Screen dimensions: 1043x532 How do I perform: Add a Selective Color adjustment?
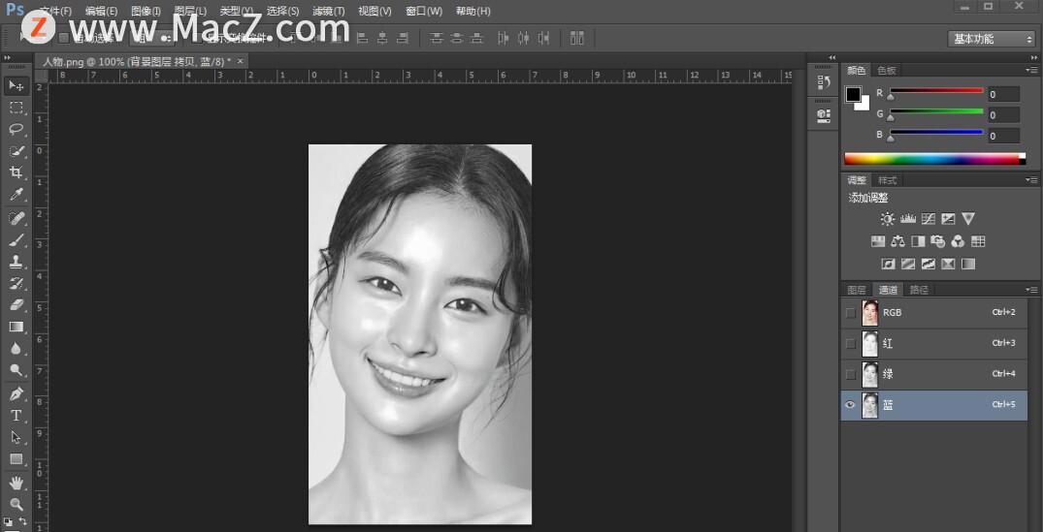[x=949, y=264]
